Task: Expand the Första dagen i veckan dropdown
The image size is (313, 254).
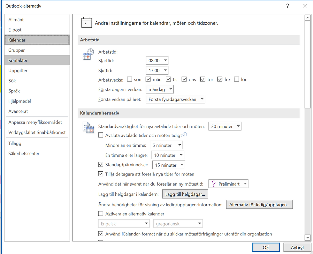Action: pos(160,89)
